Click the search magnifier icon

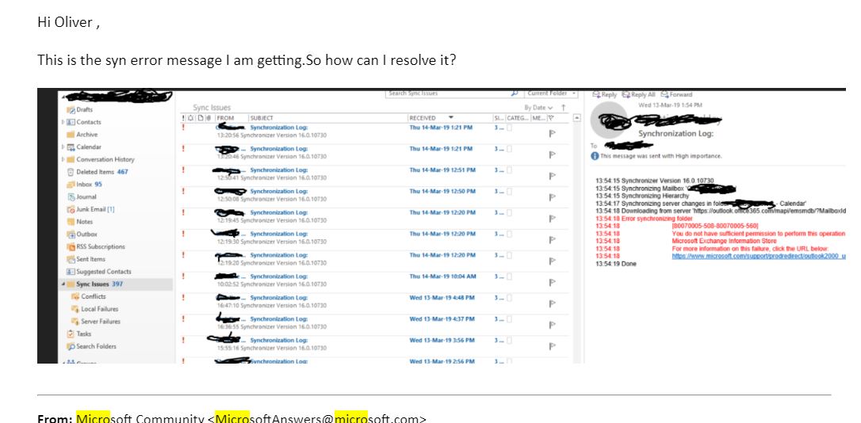coord(515,93)
